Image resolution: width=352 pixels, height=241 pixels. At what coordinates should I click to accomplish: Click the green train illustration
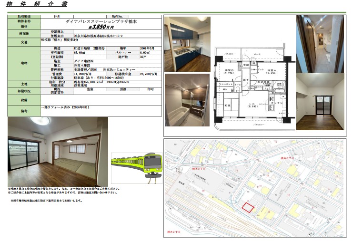[x=137, y=168]
